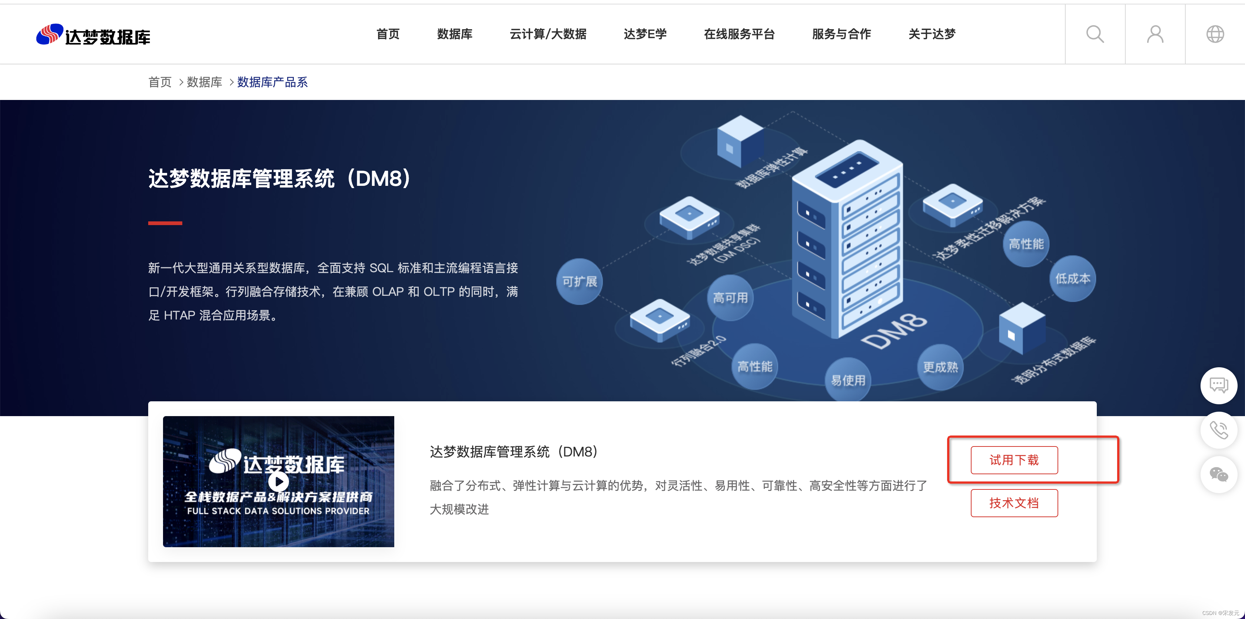Image resolution: width=1245 pixels, height=619 pixels.
Task: Open the WeChat icon
Action: 1218,474
